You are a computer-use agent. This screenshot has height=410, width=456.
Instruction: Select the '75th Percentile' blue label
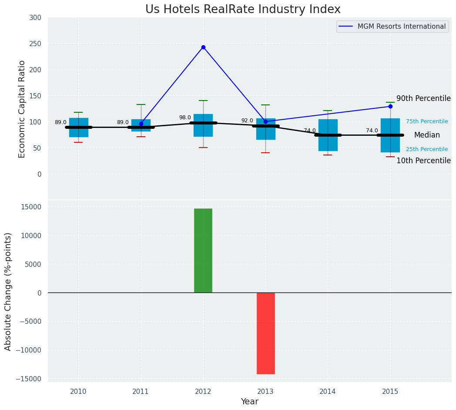coord(426,121)
